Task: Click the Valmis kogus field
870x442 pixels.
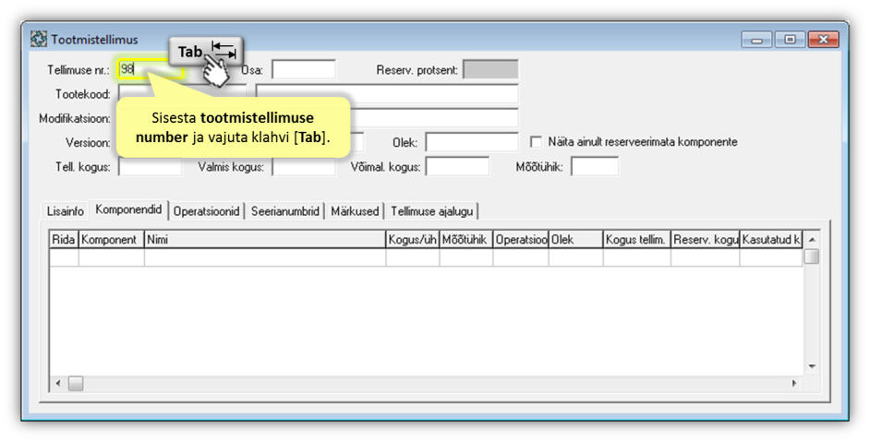Action: (304, 166)
